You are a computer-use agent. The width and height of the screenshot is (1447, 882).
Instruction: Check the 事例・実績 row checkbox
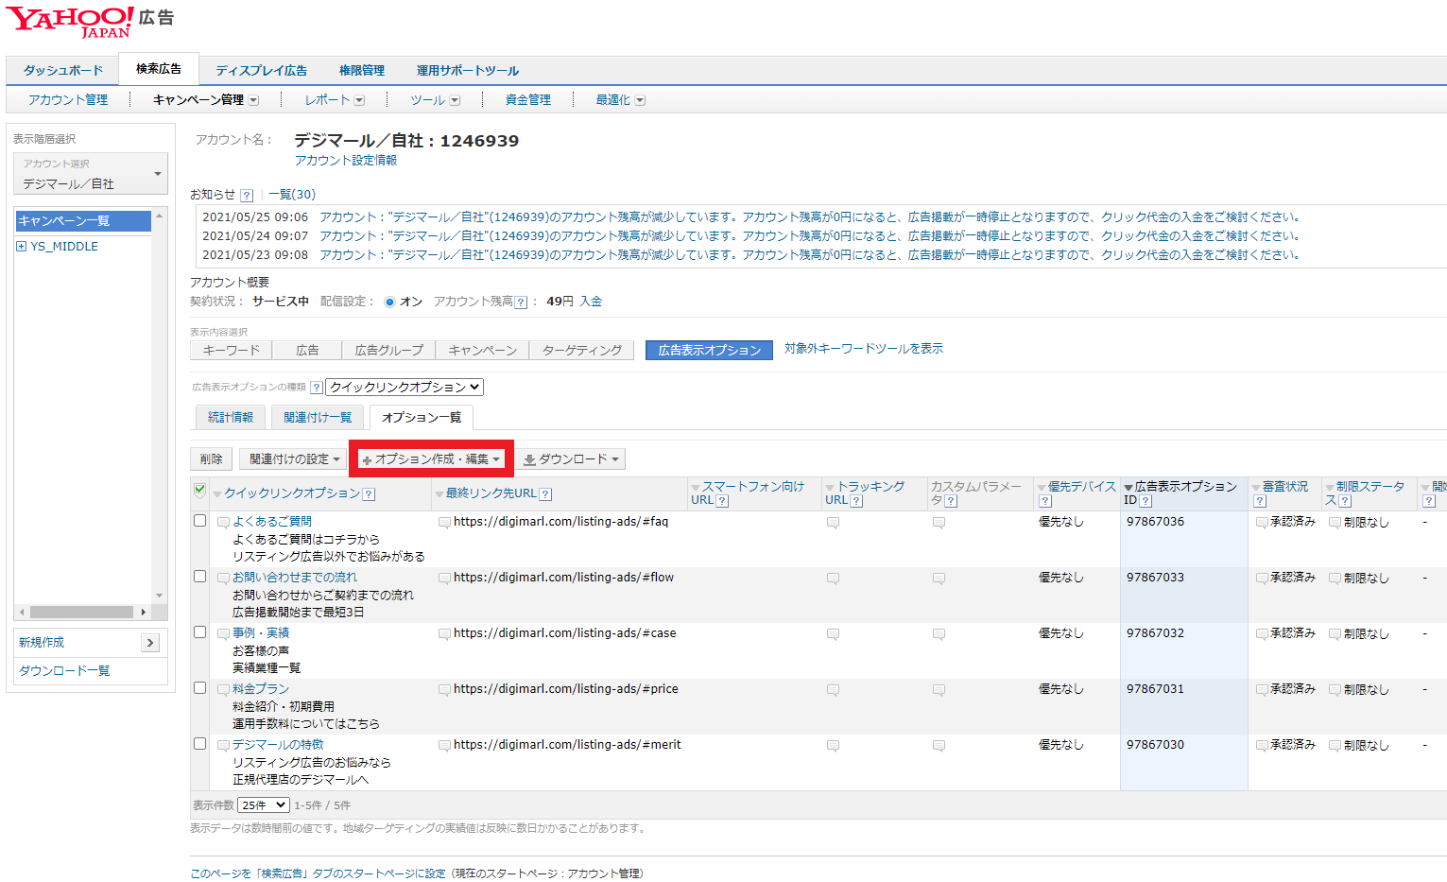pos(199,632)
